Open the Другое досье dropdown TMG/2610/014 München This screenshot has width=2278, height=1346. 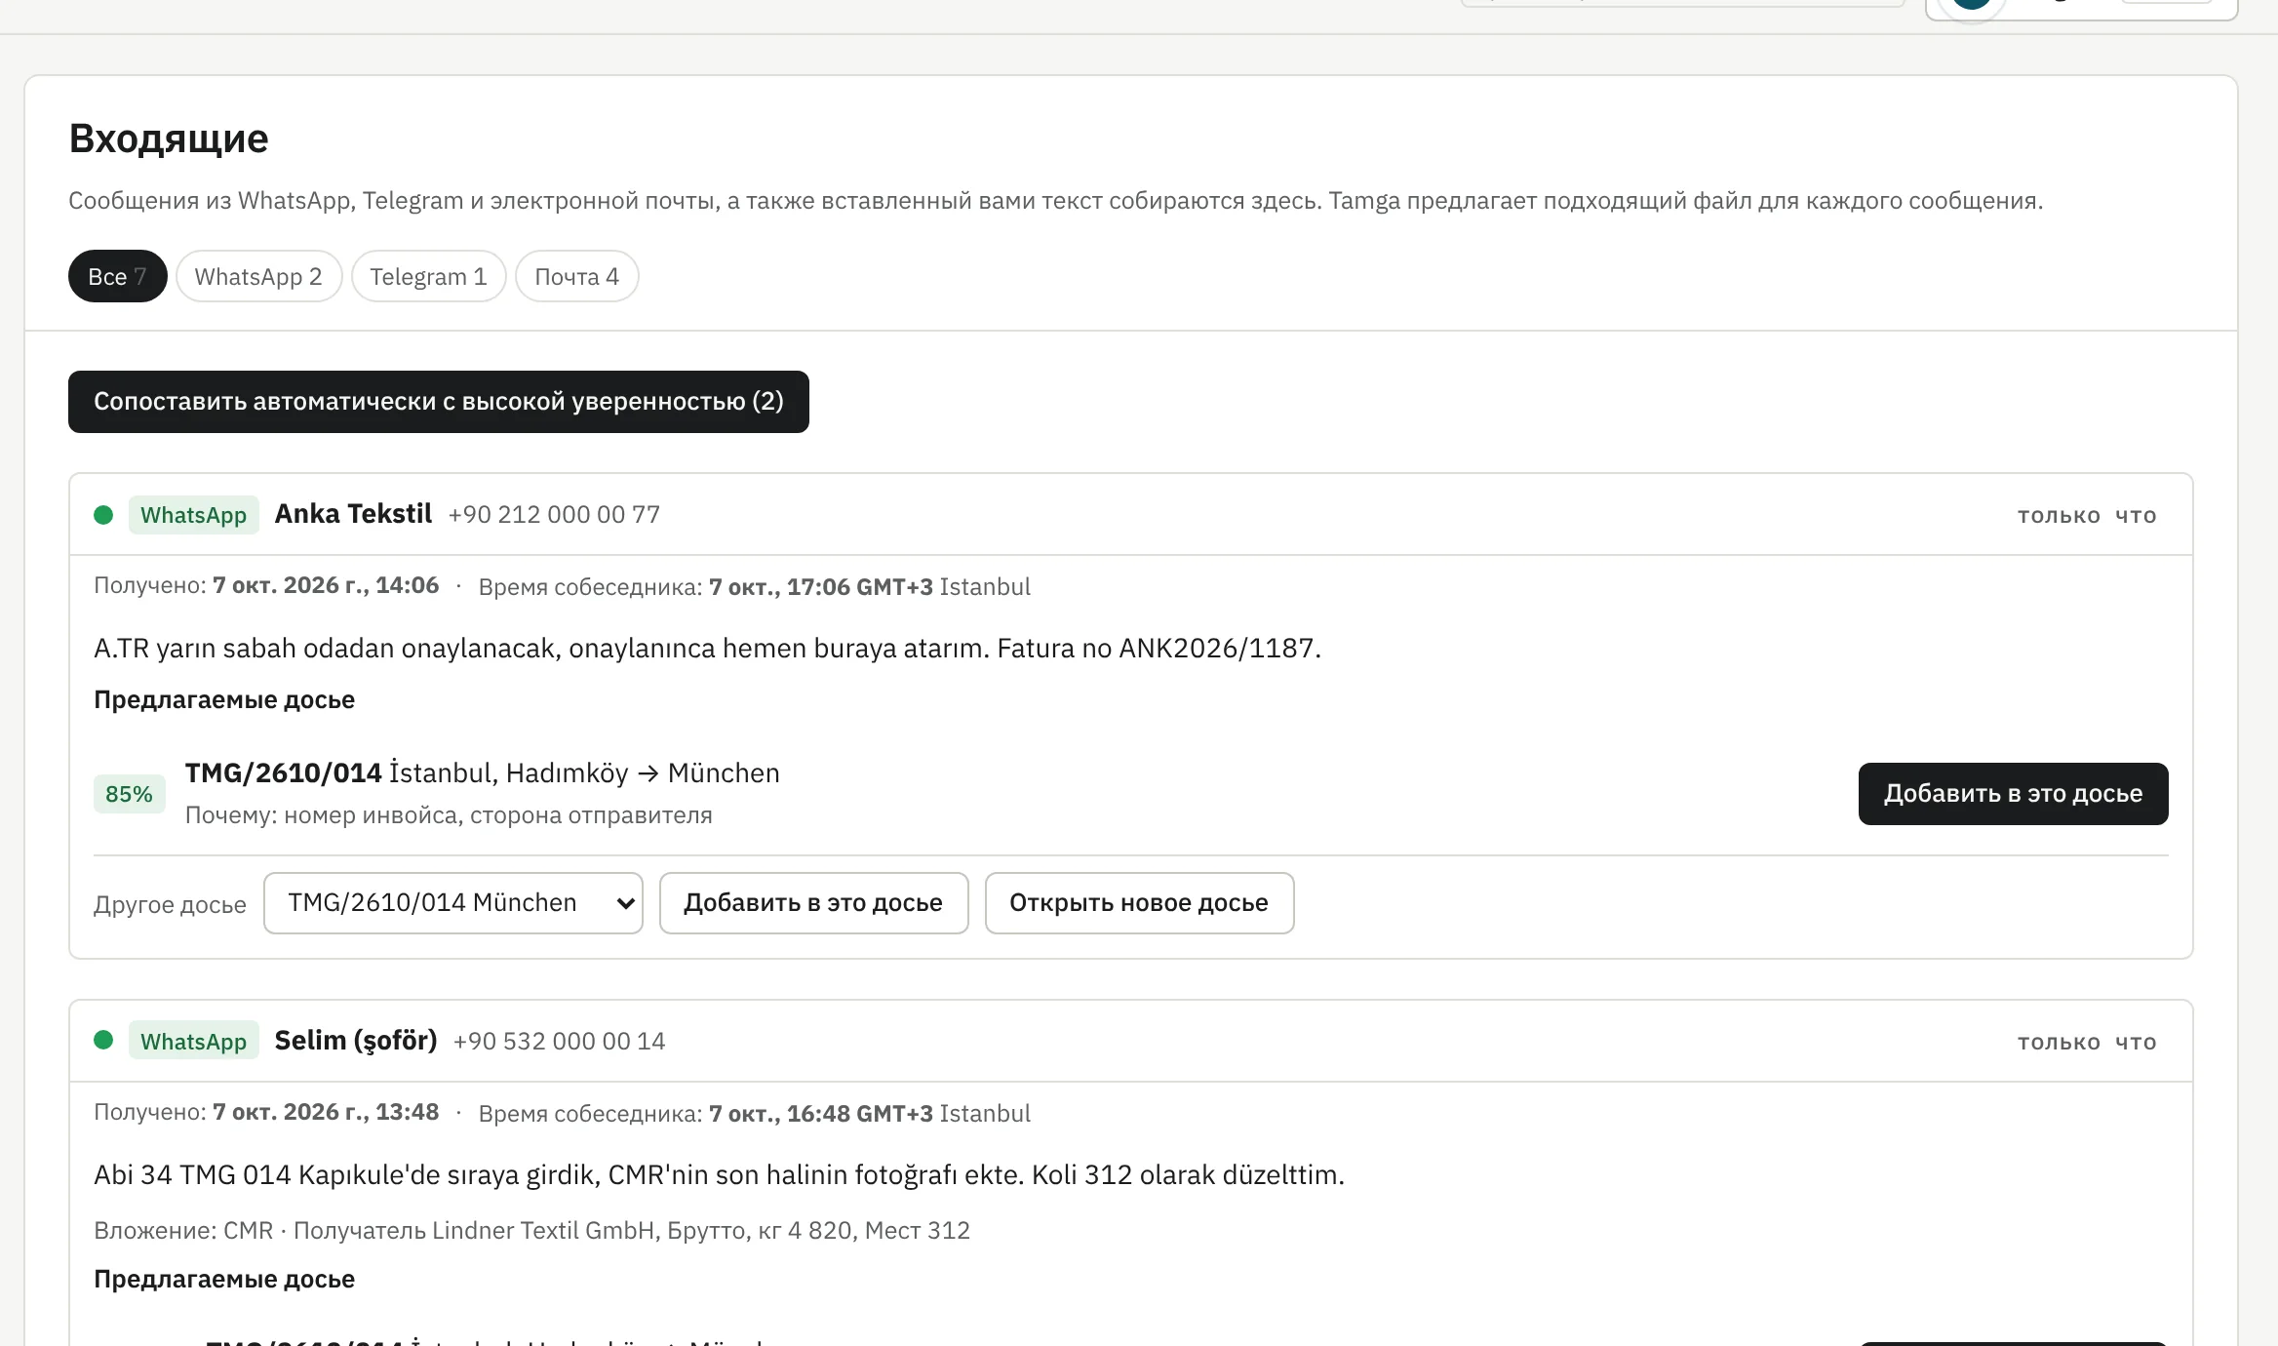(453, 903)
